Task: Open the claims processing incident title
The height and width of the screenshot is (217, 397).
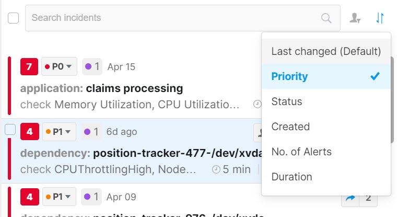Action: pyautogui.click(x=134, y=88)
